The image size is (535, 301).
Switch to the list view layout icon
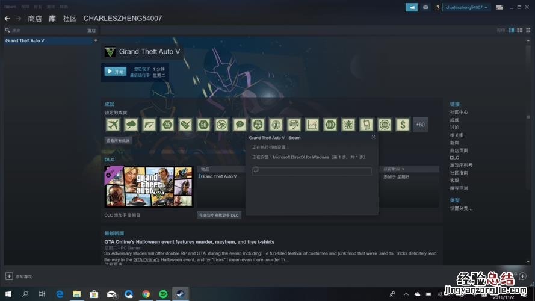click(519, 30)
